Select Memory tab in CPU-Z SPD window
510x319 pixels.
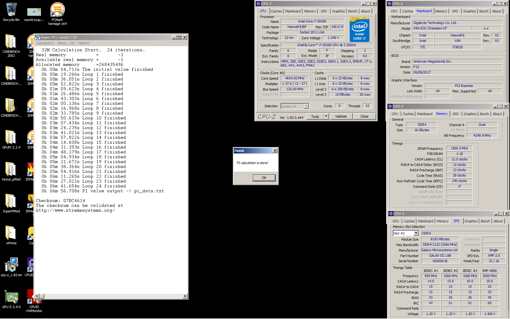(442, 221)
